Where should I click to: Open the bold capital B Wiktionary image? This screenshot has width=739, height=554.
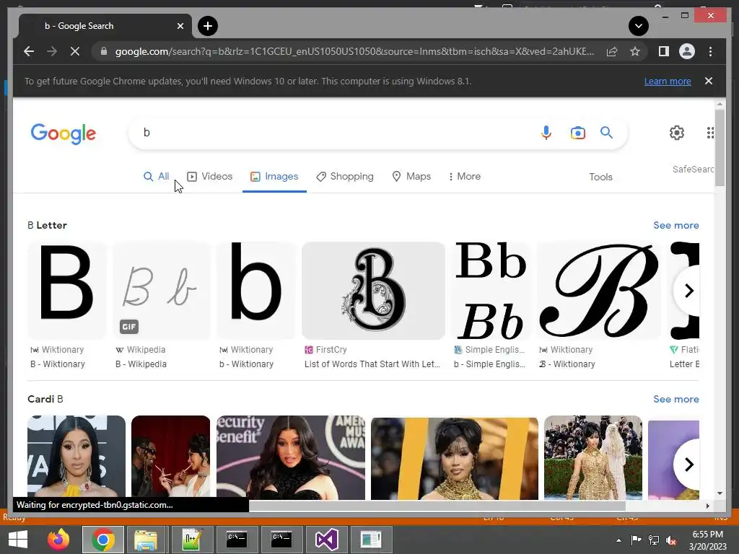[x=67, y=291]
